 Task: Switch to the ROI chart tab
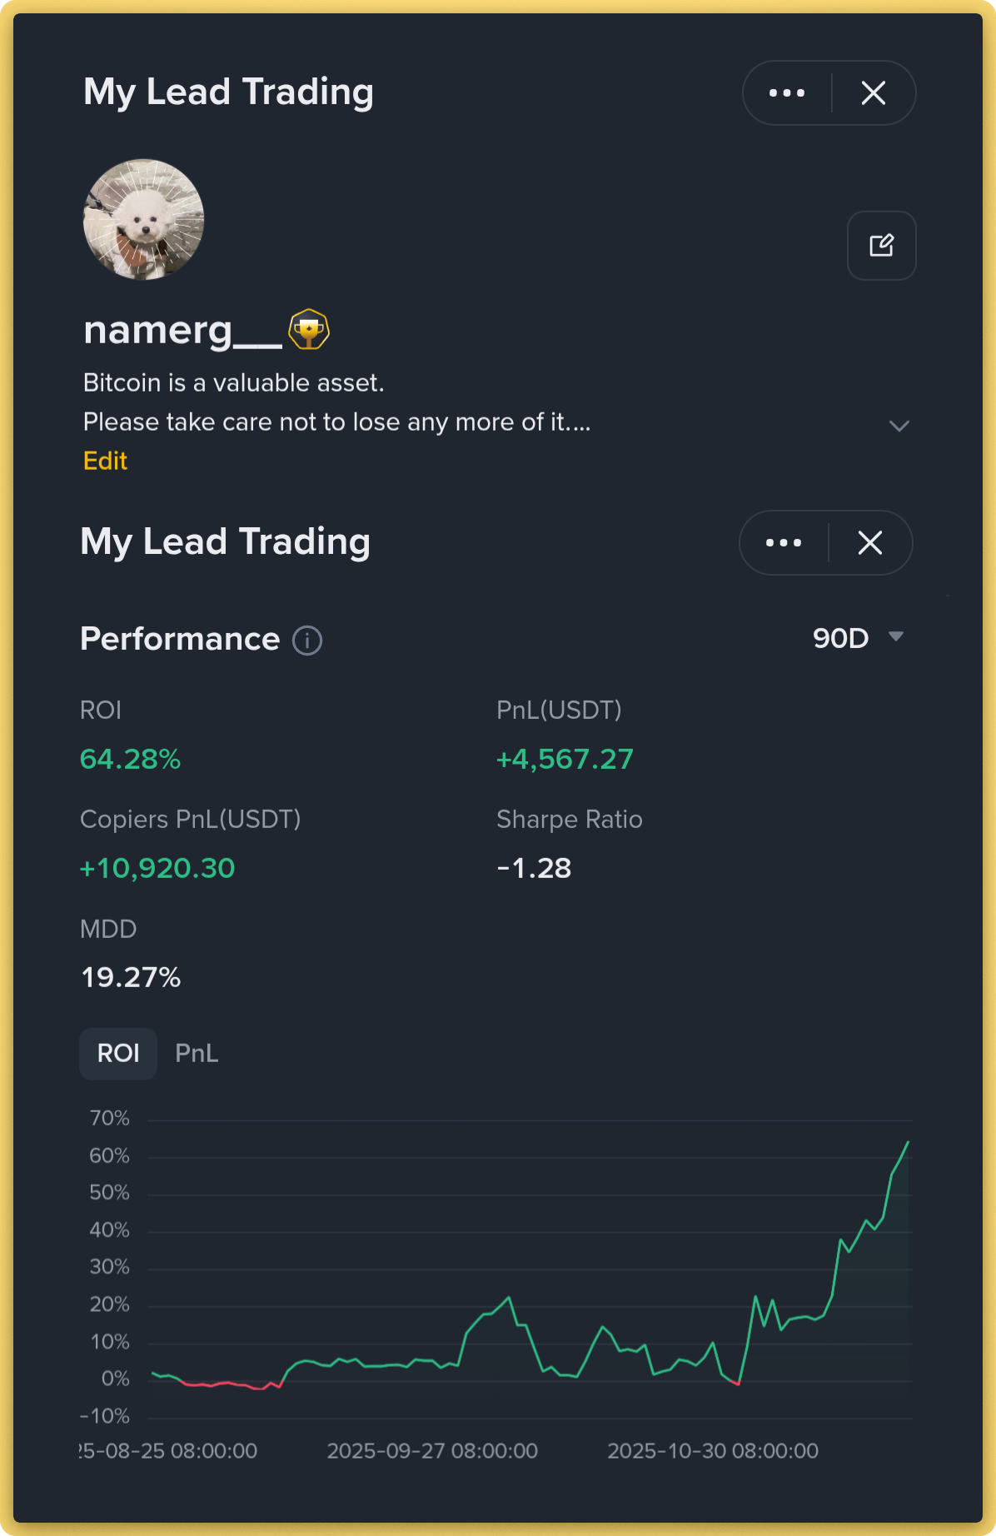[x=118, y=1054]
